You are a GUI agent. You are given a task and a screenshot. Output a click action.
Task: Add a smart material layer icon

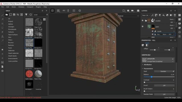[167, 15]
